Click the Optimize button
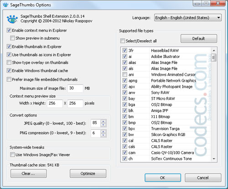 tap(88, 173)
